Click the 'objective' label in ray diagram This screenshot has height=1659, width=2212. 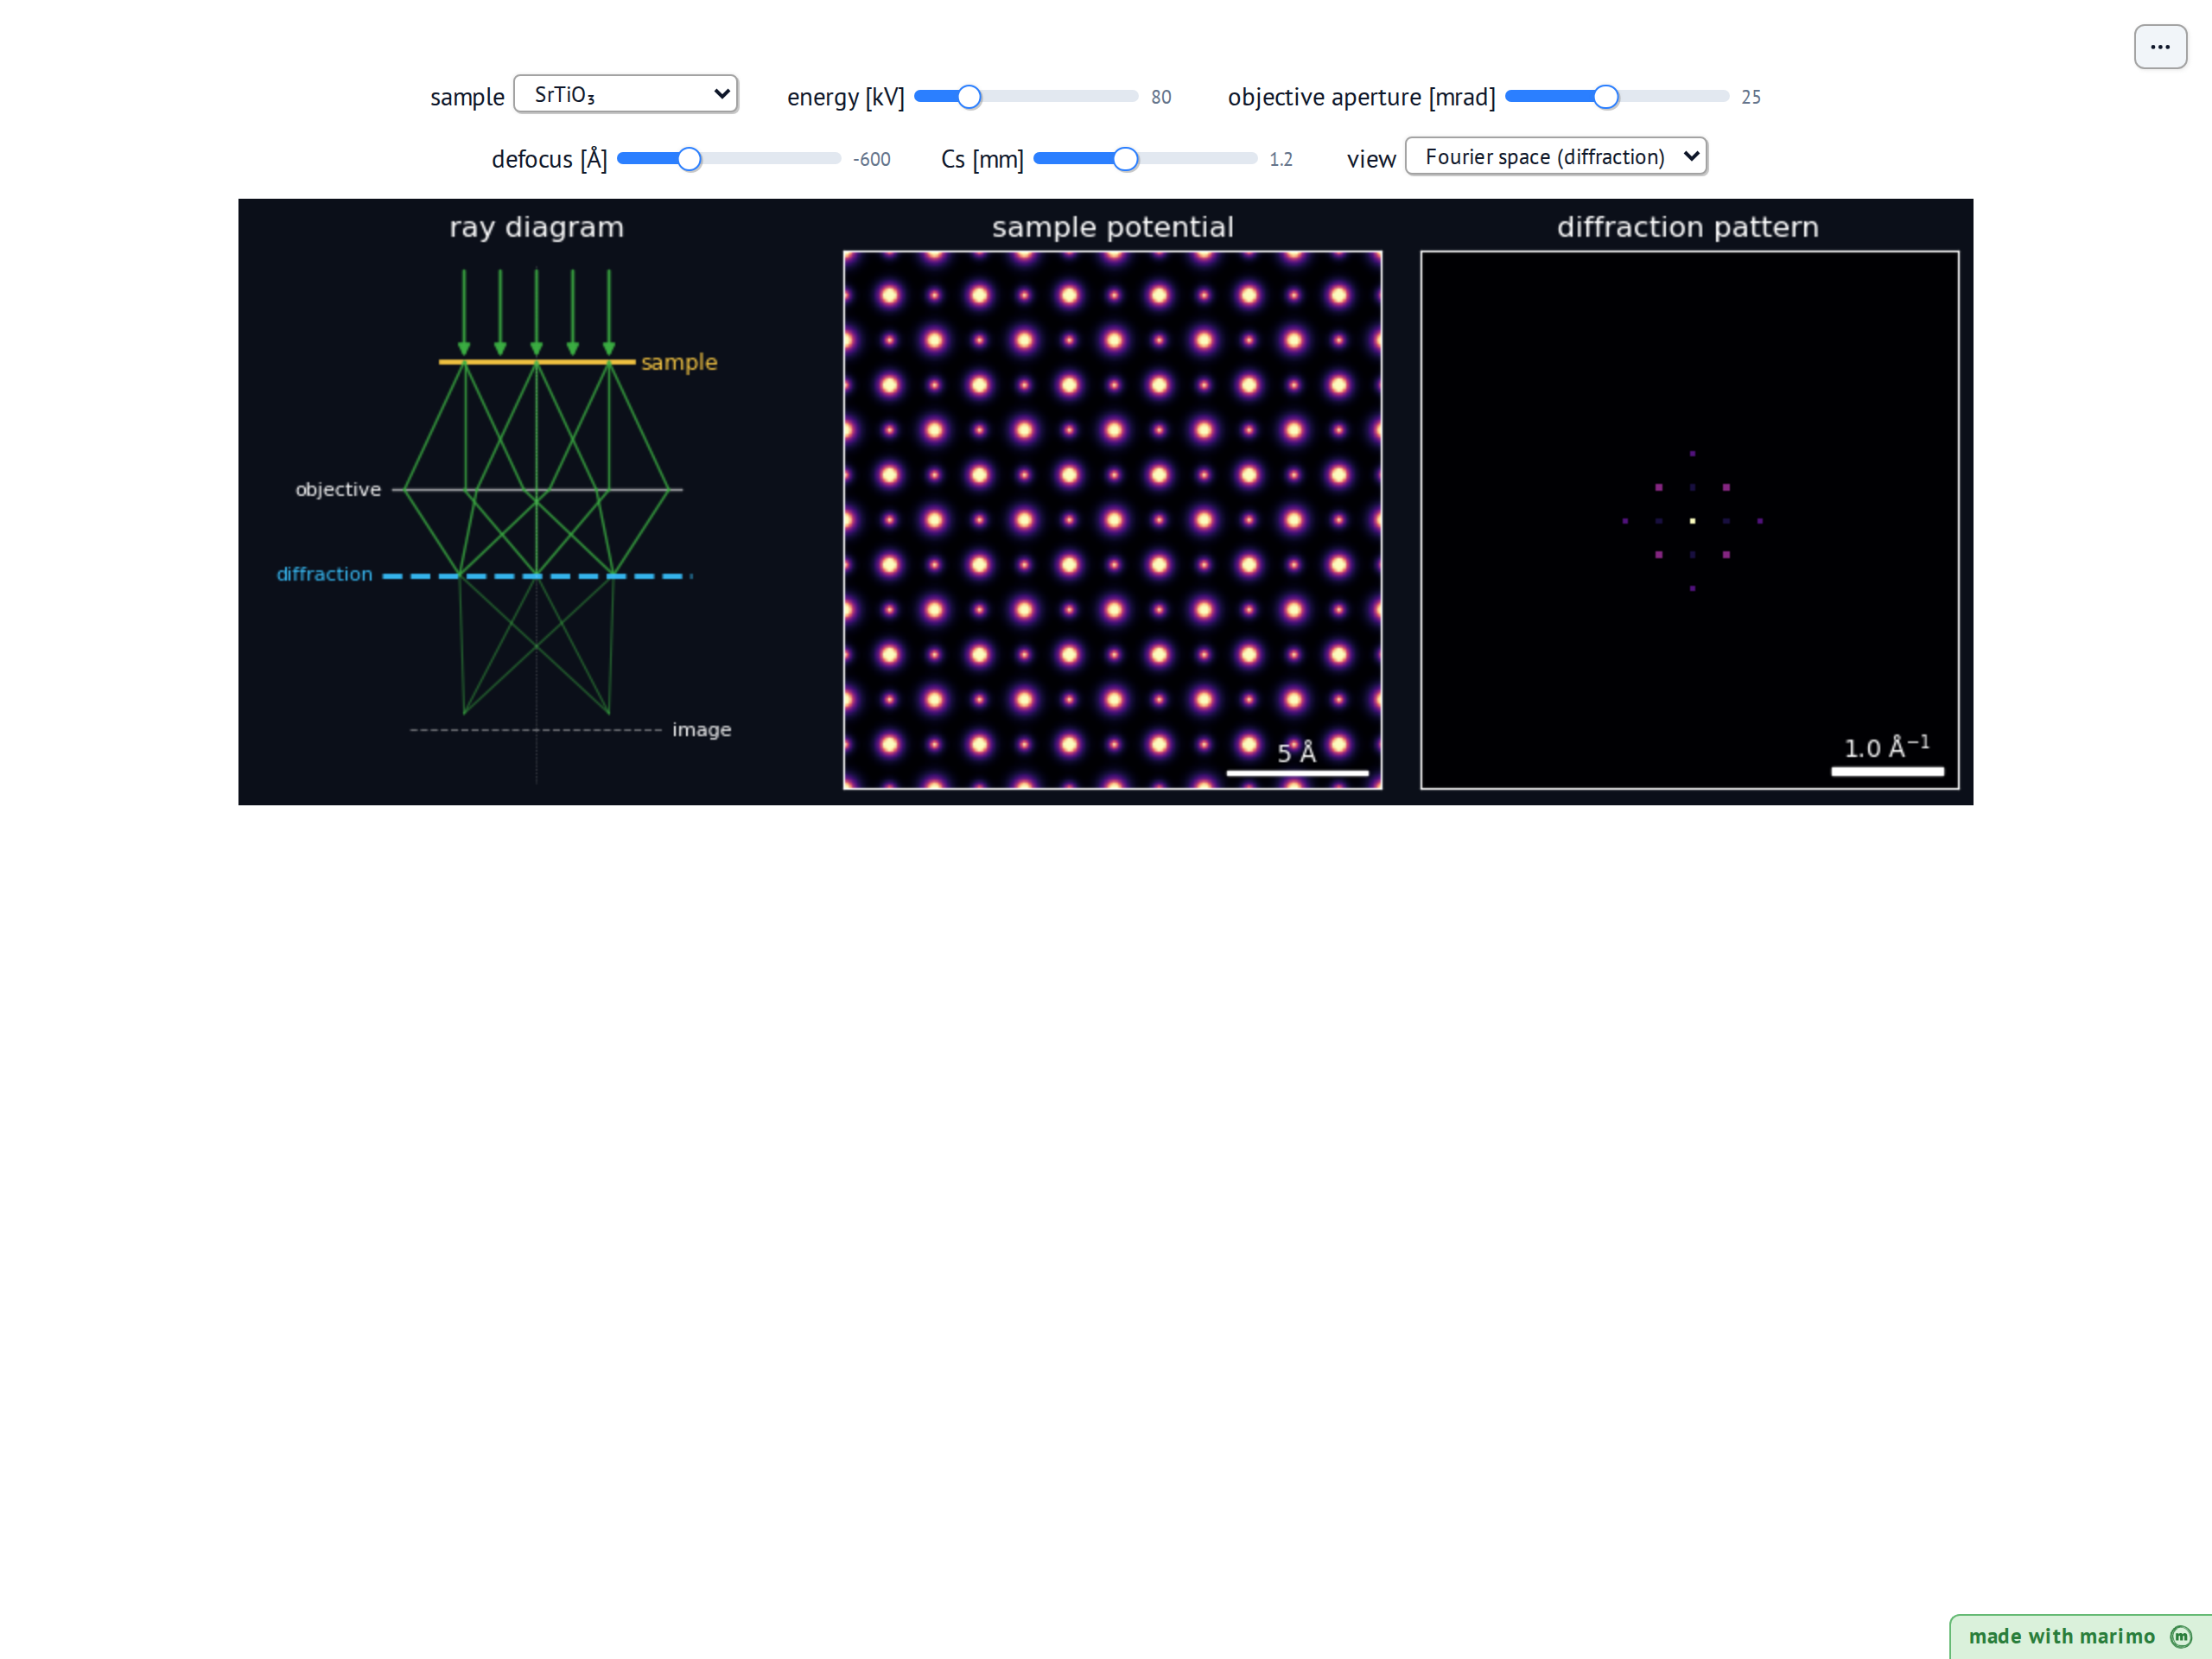(x=338, y=489)
